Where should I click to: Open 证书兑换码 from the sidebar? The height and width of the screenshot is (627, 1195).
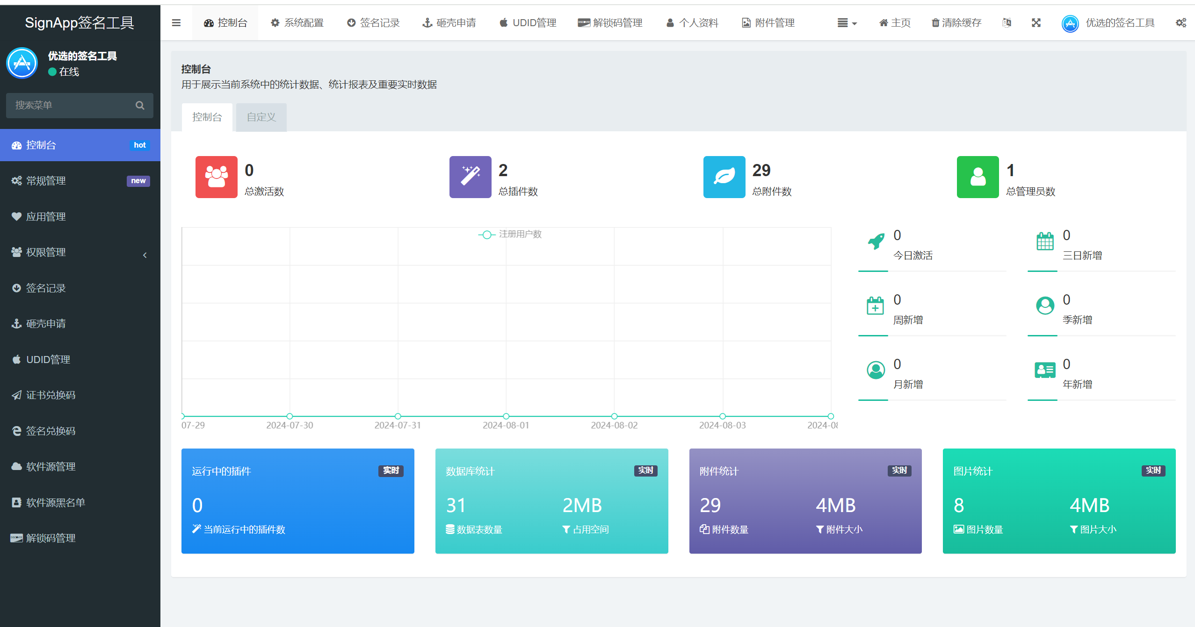point(51,395)
